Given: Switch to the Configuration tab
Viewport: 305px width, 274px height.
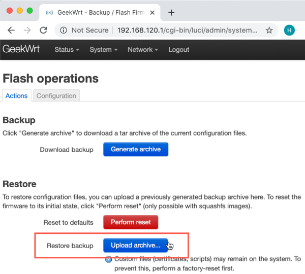Looking at the screenshot, I should tap(56, 96).
